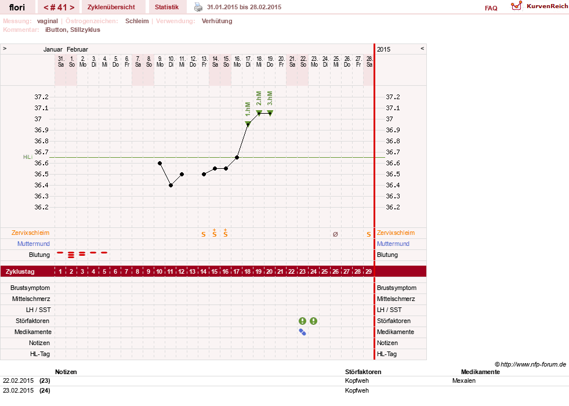
Task: Click the right Muttermund row label
Action: (393, 244)
